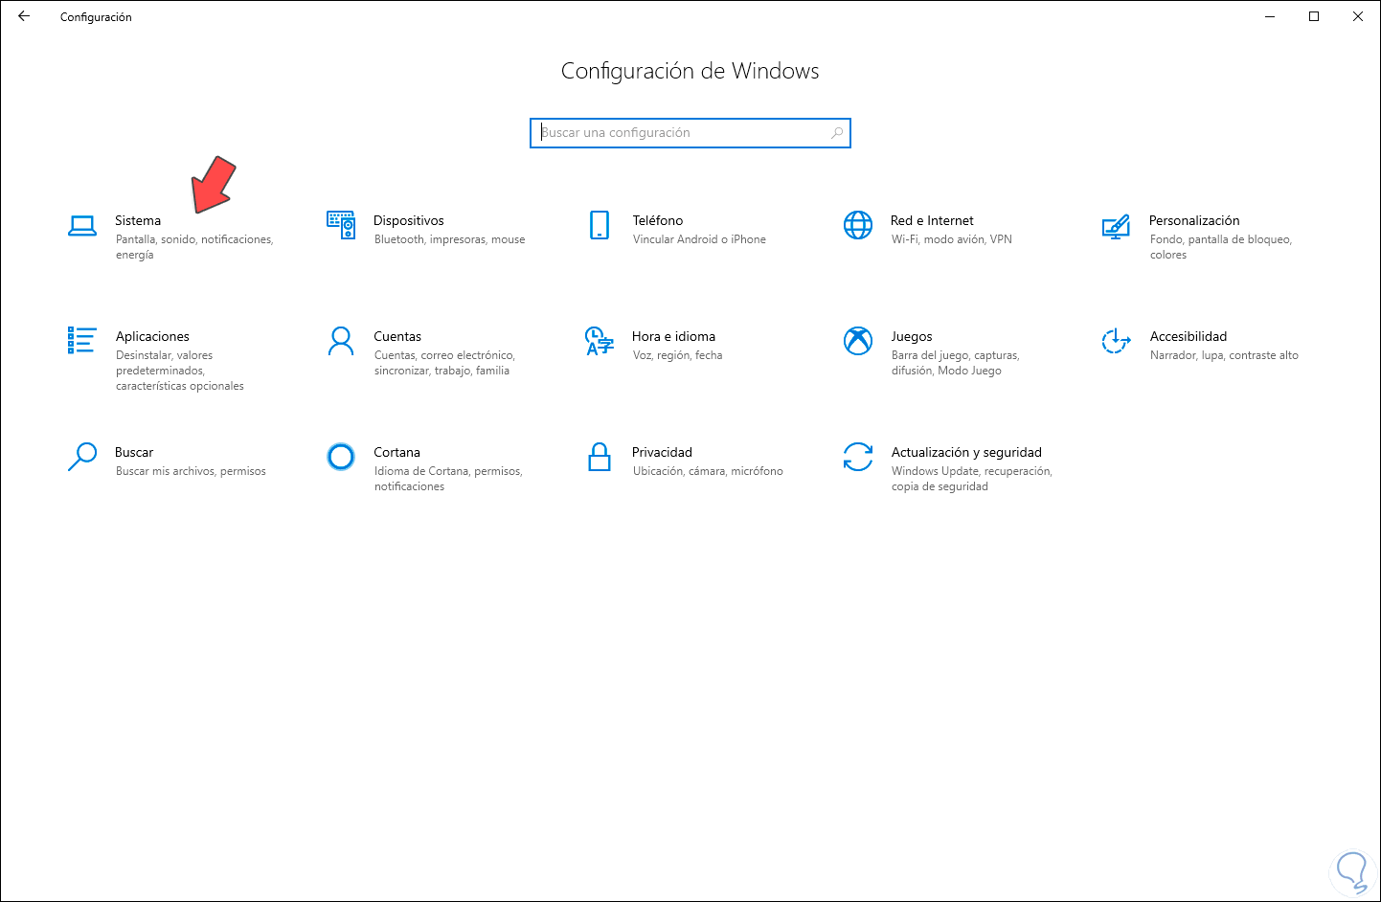This screenshot has width=1381, height=902.
Task: Click the "Actualización y seguridad" title
Action: point(966,453)
